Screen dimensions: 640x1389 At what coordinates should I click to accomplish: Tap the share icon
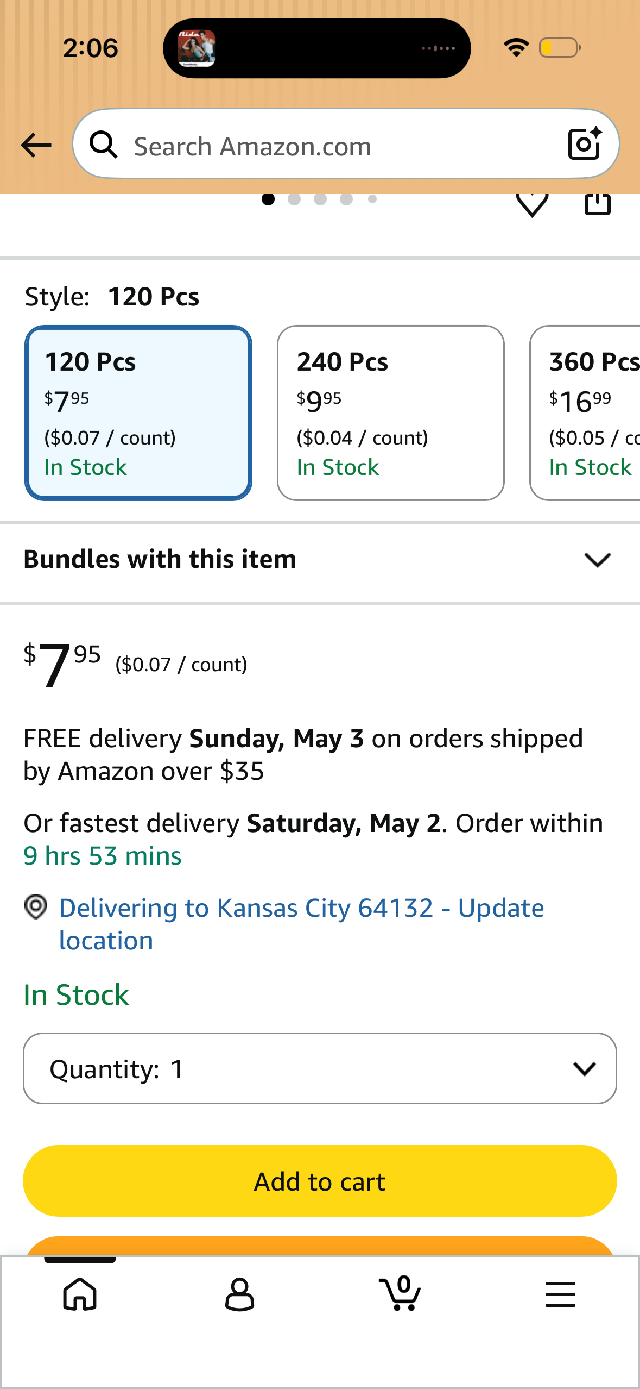(597, 203)
